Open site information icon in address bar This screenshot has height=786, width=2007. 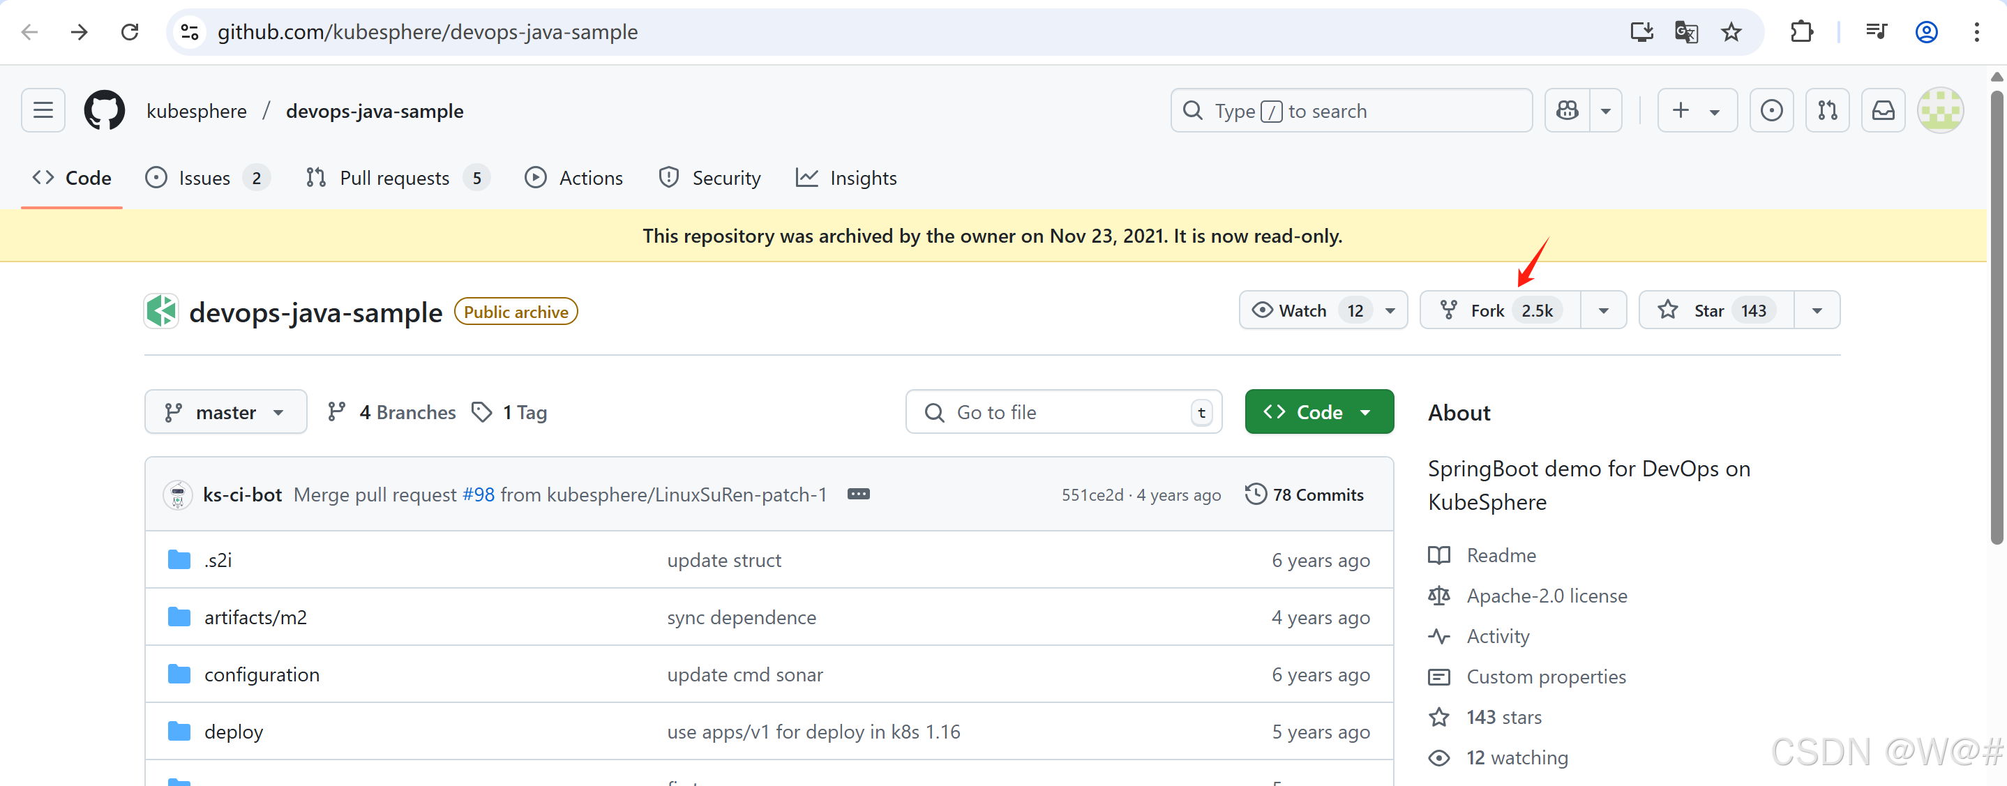pyautogui.click(x=189, y=32)
